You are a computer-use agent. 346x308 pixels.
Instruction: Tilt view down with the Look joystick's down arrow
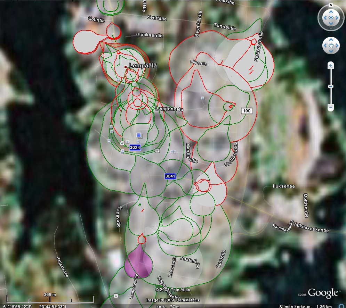(331, 24)
